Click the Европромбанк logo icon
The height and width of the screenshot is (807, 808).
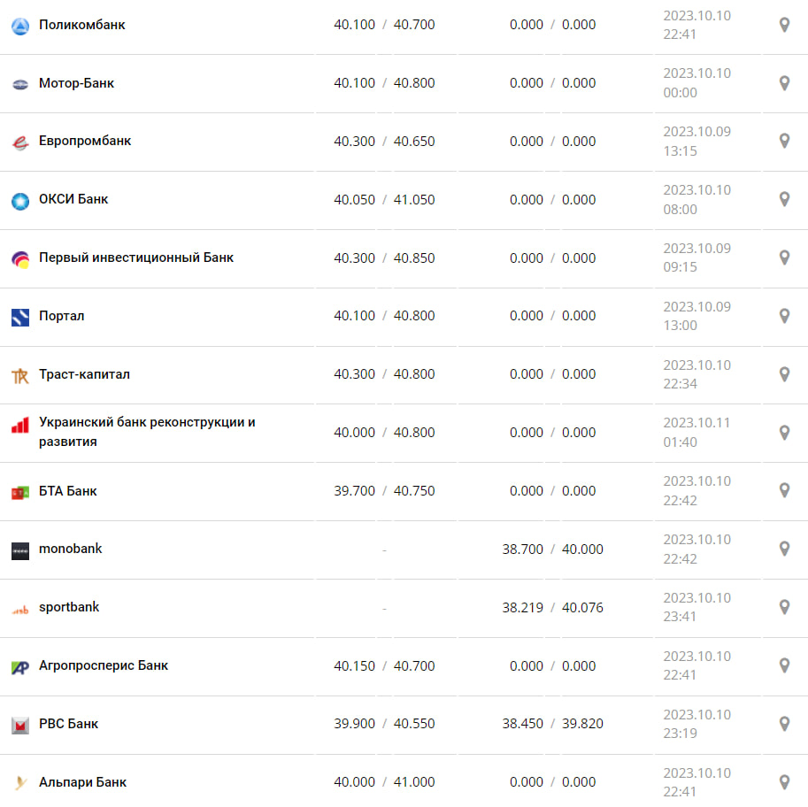click(x=20, y=142)
